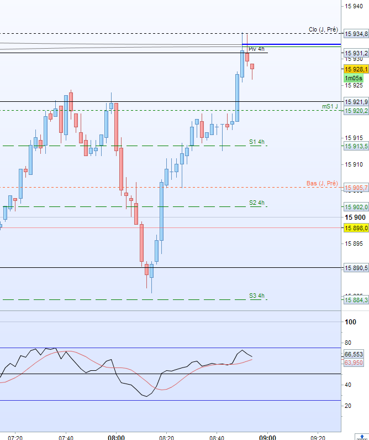Click the bold 15 900 axis value
The image size is (369, 440).
click(x=355, y=218)
